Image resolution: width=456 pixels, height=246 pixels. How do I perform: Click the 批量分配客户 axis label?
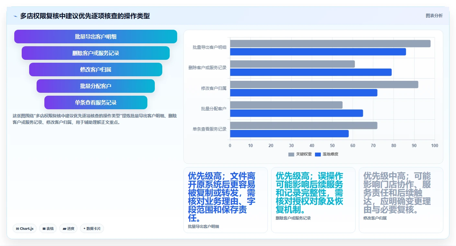pos(214,109)
